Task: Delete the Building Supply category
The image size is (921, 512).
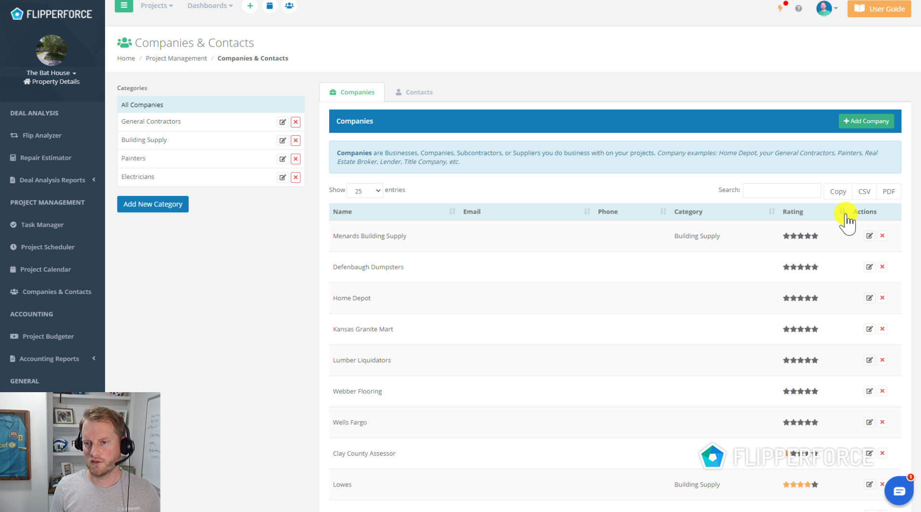Action: (x=296, y=141)
